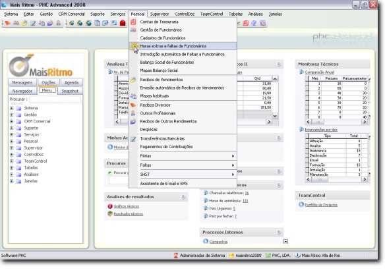Click the Recibos Diversos orange icon

coord(133,105)
